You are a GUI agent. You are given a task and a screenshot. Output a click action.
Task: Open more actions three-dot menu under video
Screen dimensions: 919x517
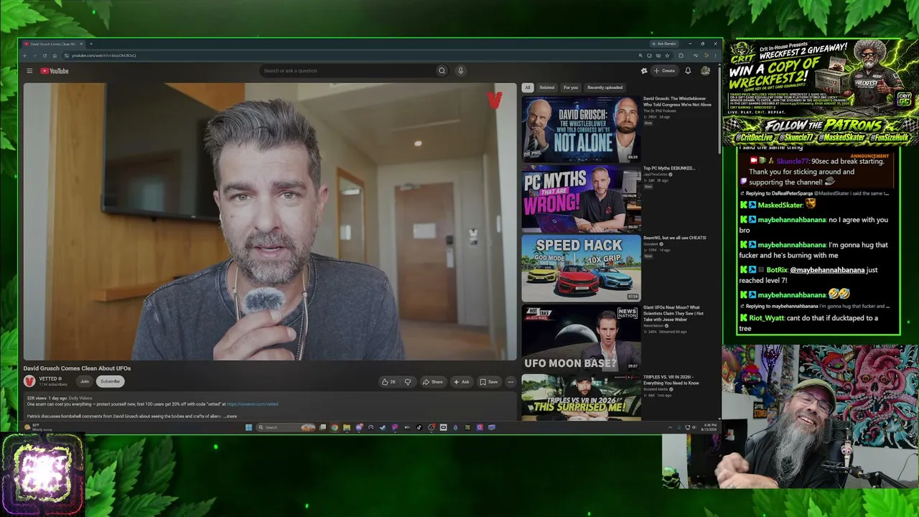coord(510,382)
